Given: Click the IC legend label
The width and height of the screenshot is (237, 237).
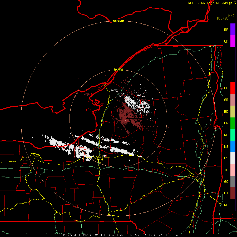Looking at the screenshot, I should coord(226,170).
